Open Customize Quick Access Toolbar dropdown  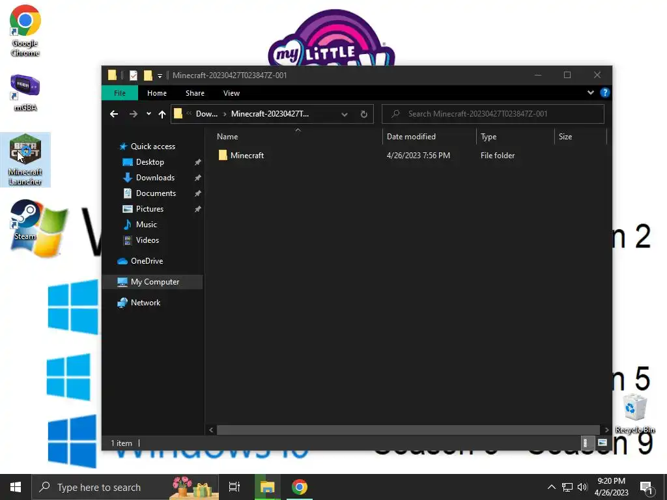tap(160, 76)
